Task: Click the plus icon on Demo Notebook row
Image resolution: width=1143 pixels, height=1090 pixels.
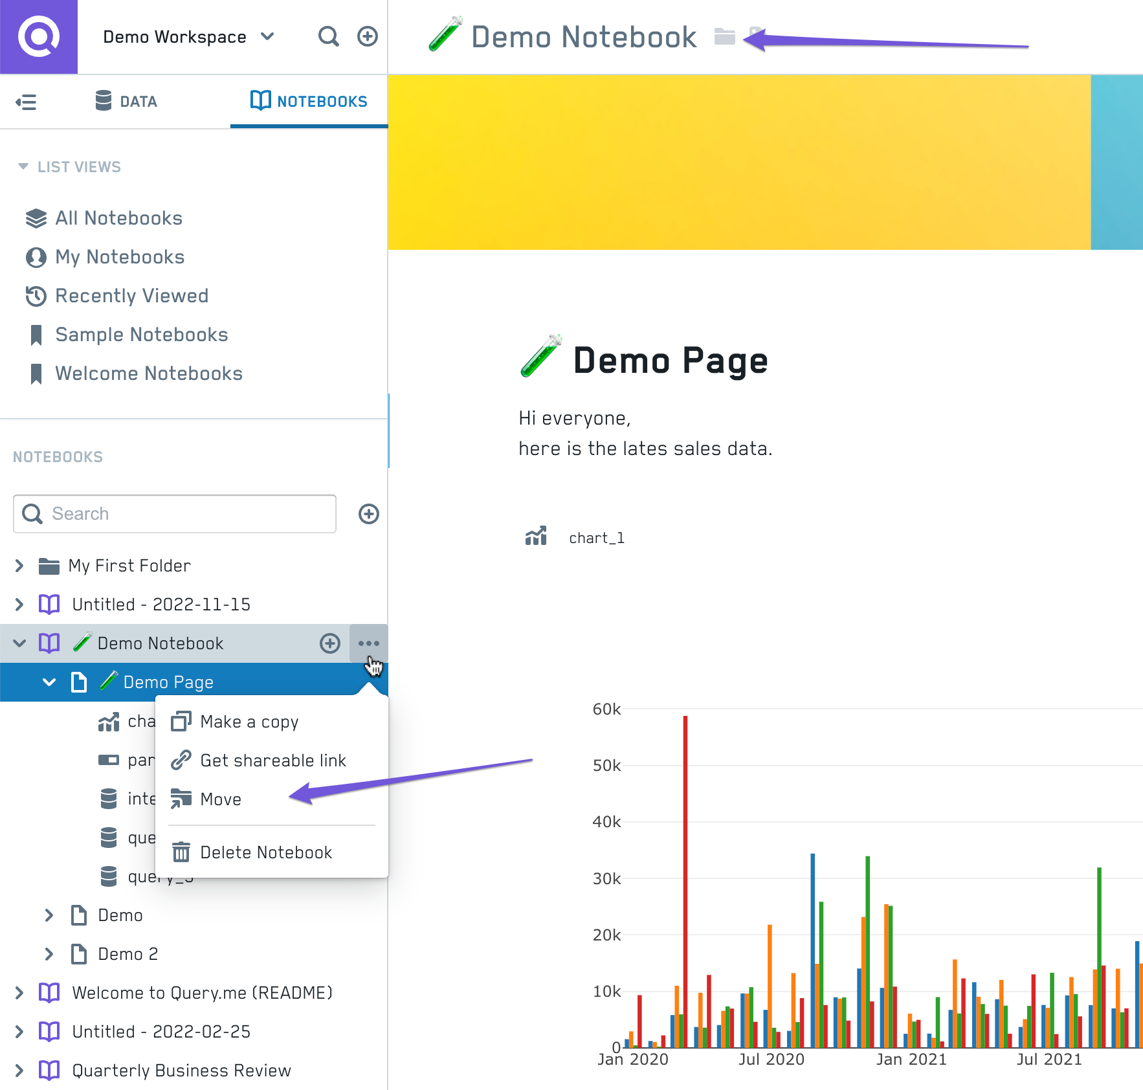Action: (x=330, y=643)
